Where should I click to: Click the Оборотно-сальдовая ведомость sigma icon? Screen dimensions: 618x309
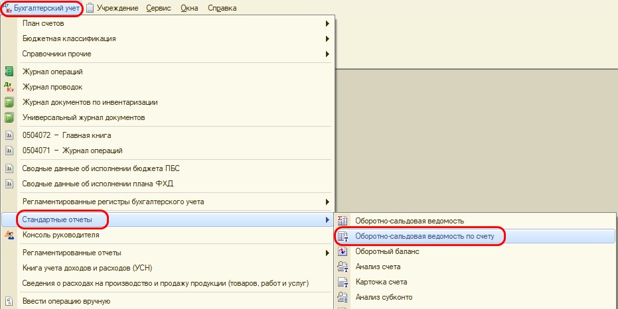343,221
